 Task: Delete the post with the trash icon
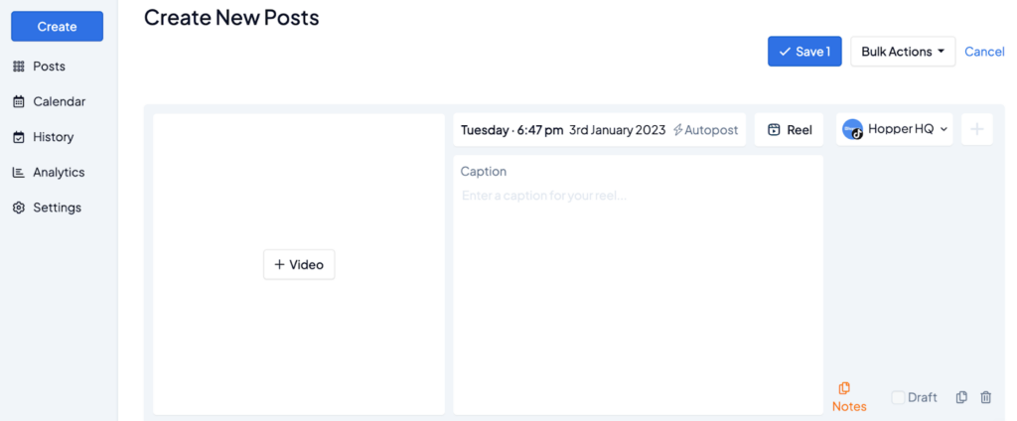tap(985, 397)
